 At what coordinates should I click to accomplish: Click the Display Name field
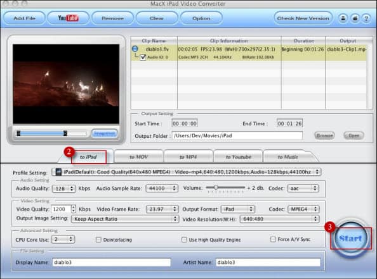pyautogui.click(x=112, y=262)
